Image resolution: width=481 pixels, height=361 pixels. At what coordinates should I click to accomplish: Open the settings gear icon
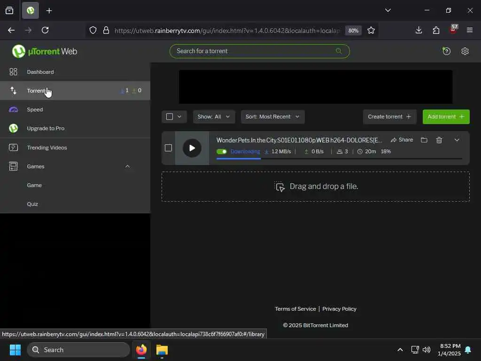pos(465,51)
